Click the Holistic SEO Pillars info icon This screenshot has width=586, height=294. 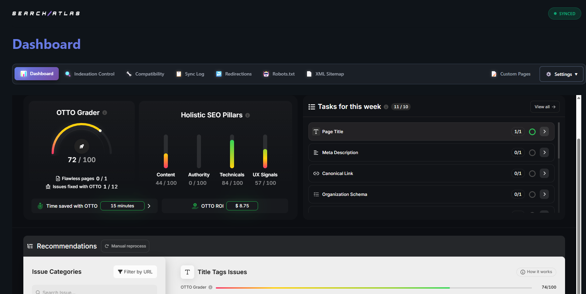248,115
